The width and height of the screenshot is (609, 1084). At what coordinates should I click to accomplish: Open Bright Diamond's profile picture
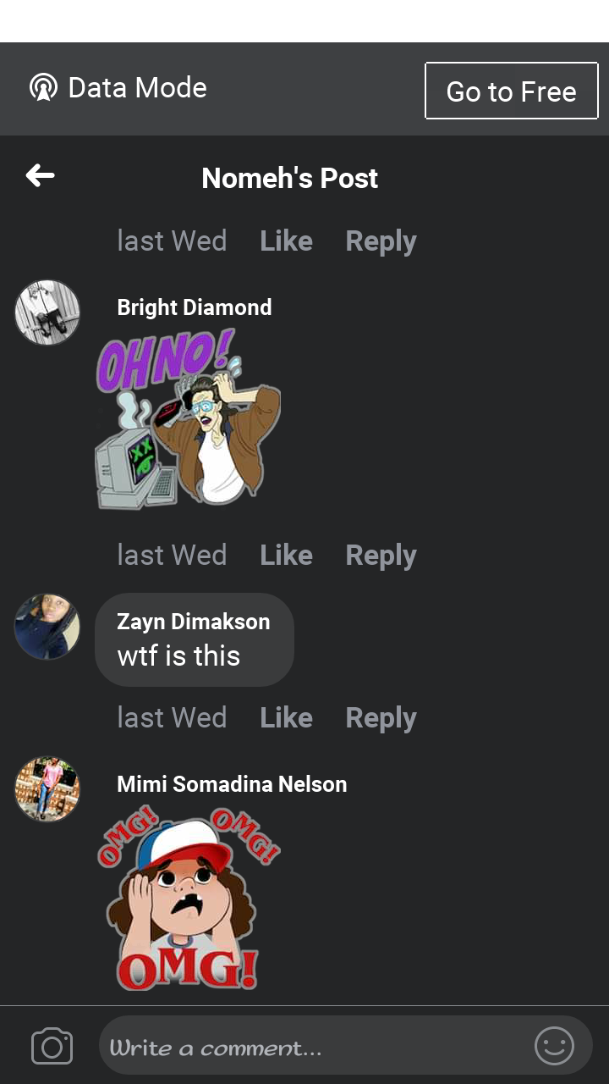pos(47,312)
